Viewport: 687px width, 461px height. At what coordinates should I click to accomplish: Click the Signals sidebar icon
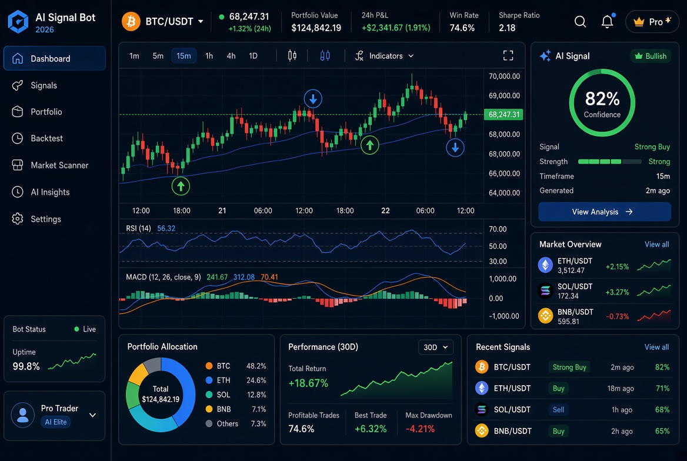coord(18,85)
